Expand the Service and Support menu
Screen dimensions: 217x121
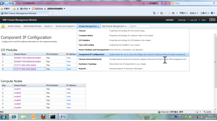pos(66,26)
